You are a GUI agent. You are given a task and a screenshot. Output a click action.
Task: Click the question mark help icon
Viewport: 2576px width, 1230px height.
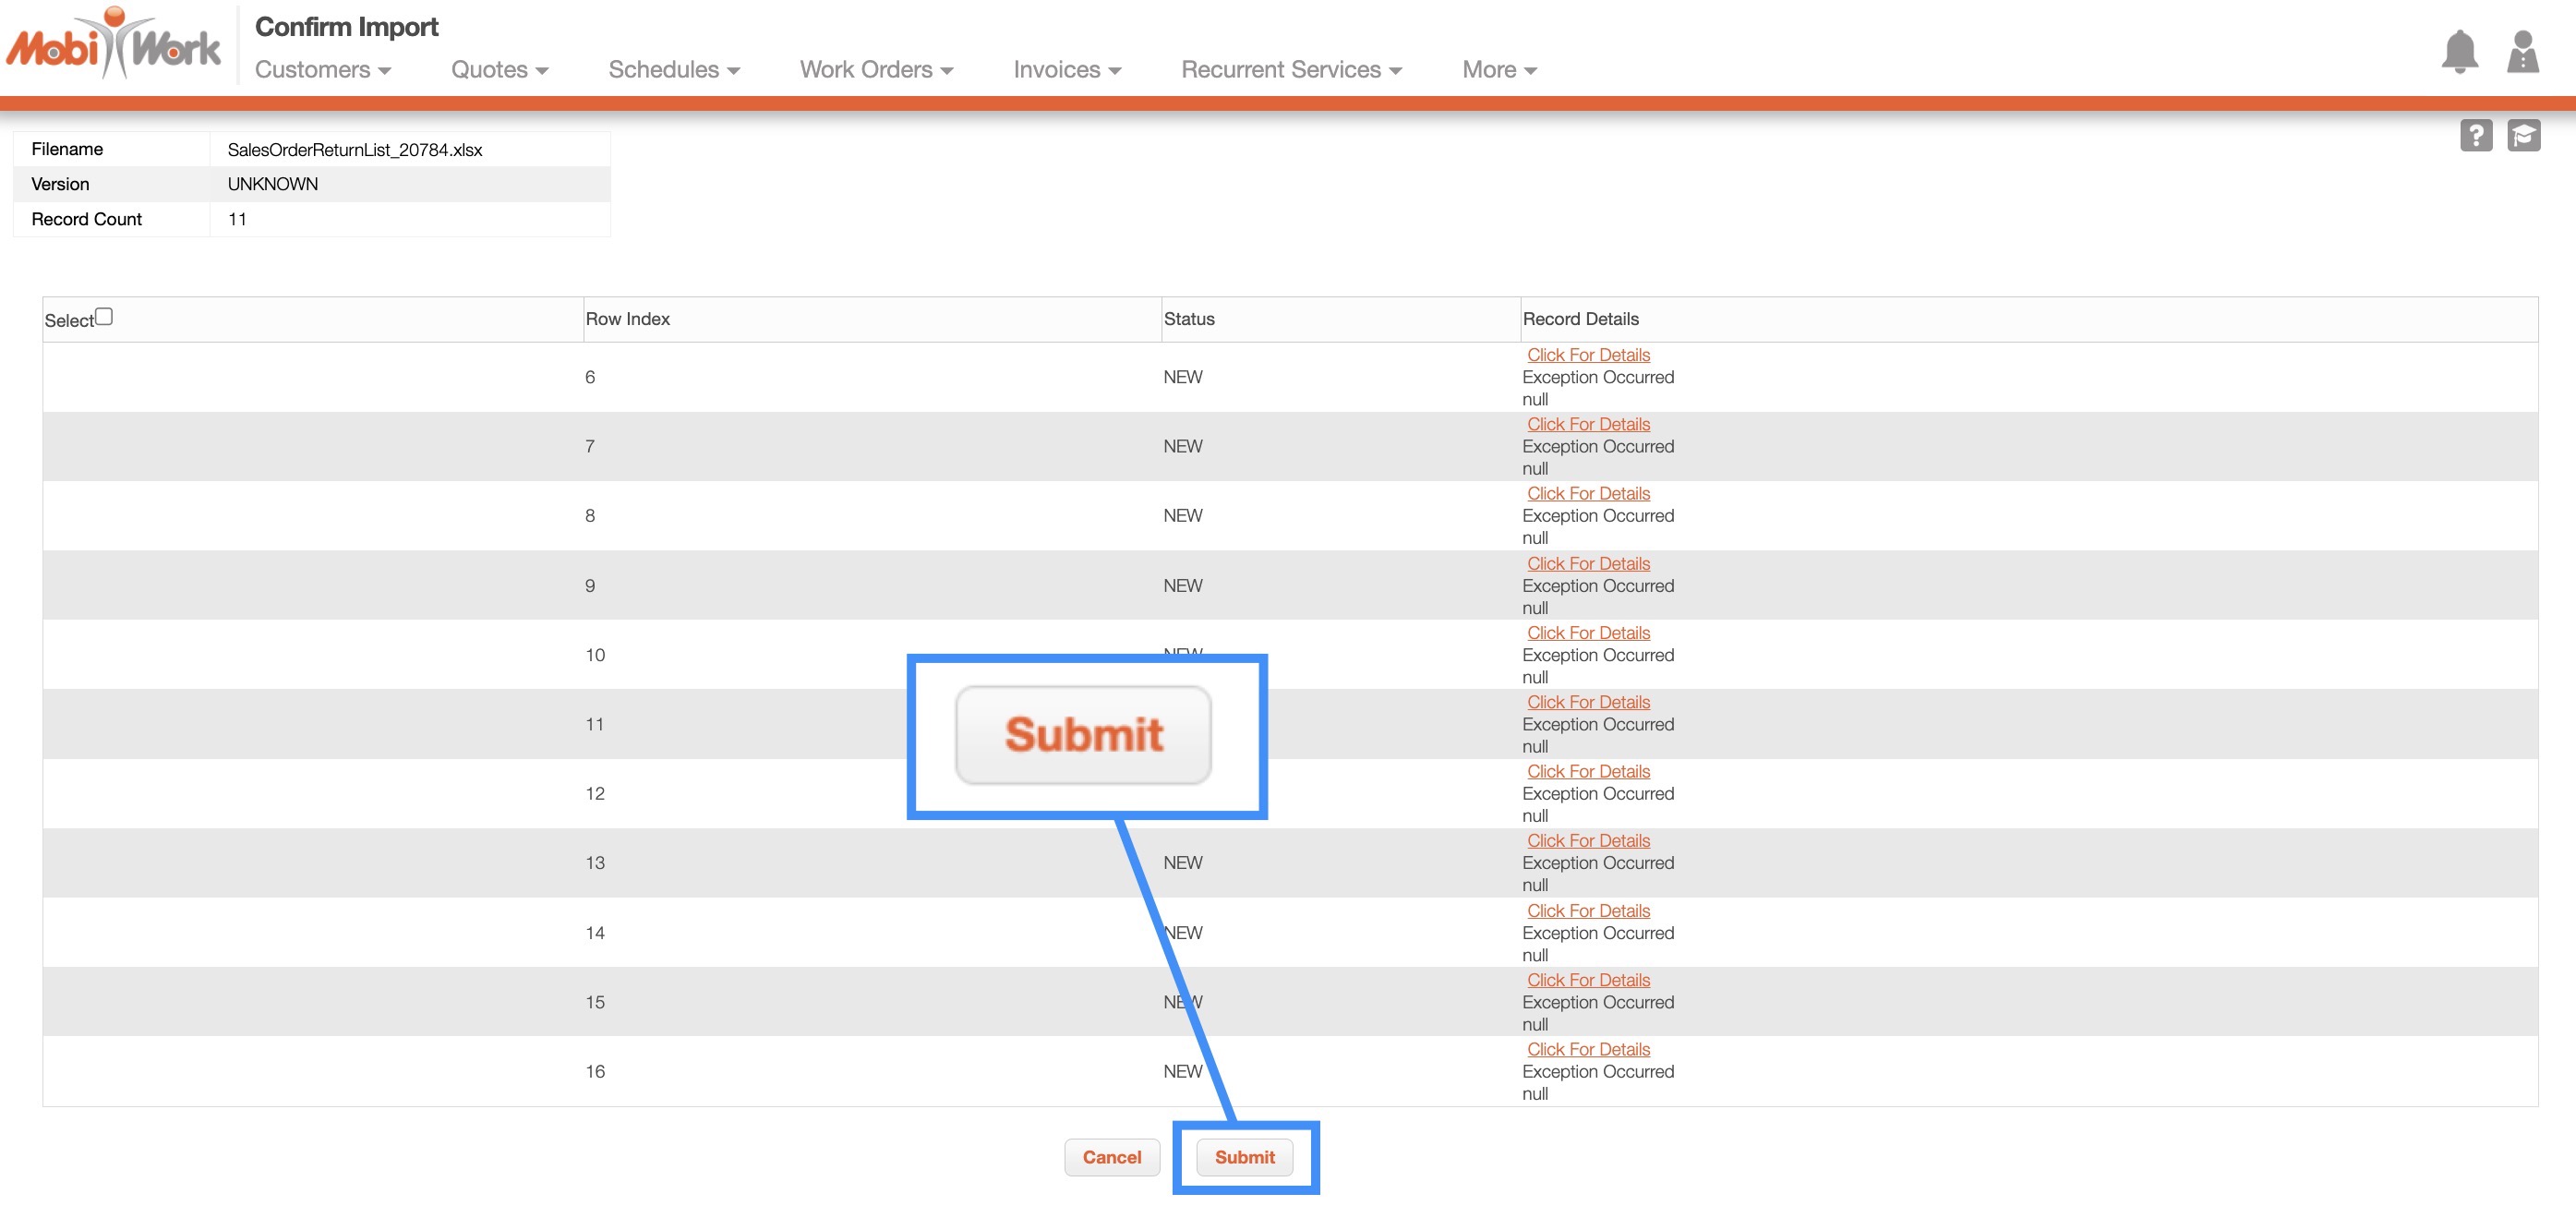coord(2475,135)
